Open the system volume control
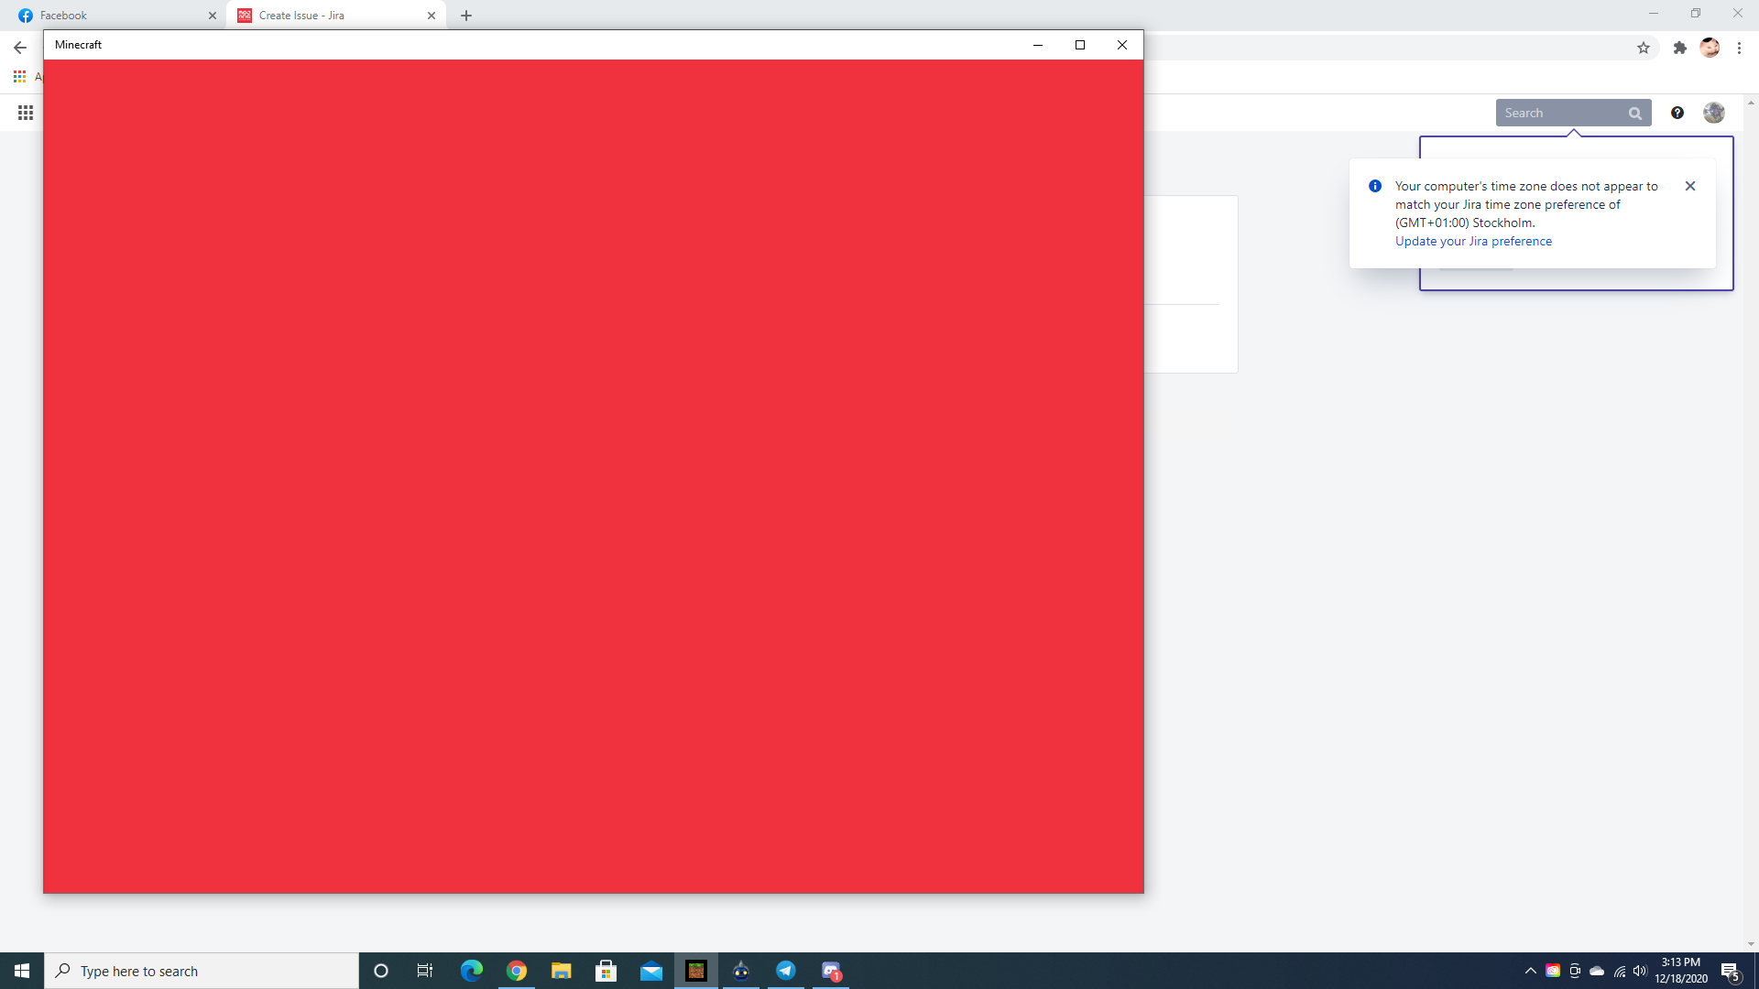 click(1639, 971)
